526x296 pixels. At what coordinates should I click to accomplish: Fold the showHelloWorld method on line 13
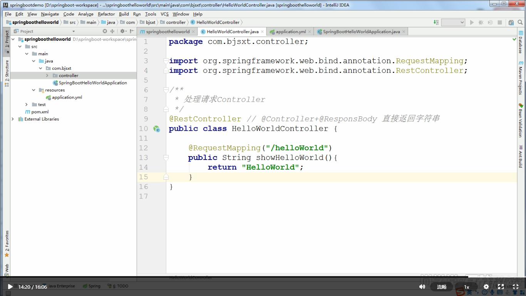click(x=166, y=158)
